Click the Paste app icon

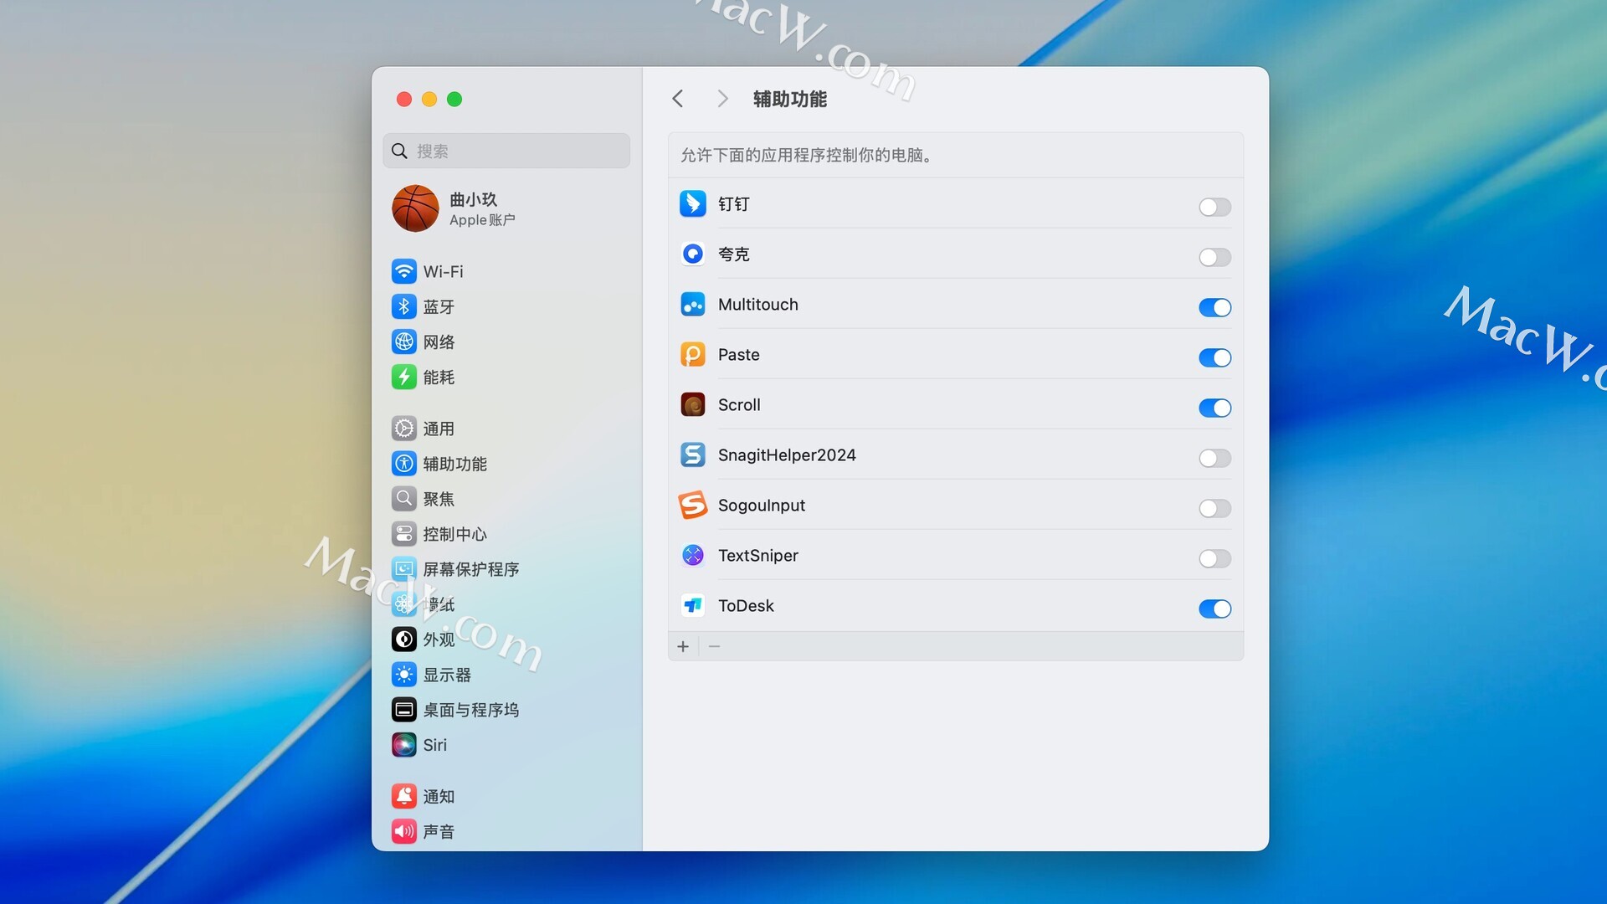click(x=692, y=355)
